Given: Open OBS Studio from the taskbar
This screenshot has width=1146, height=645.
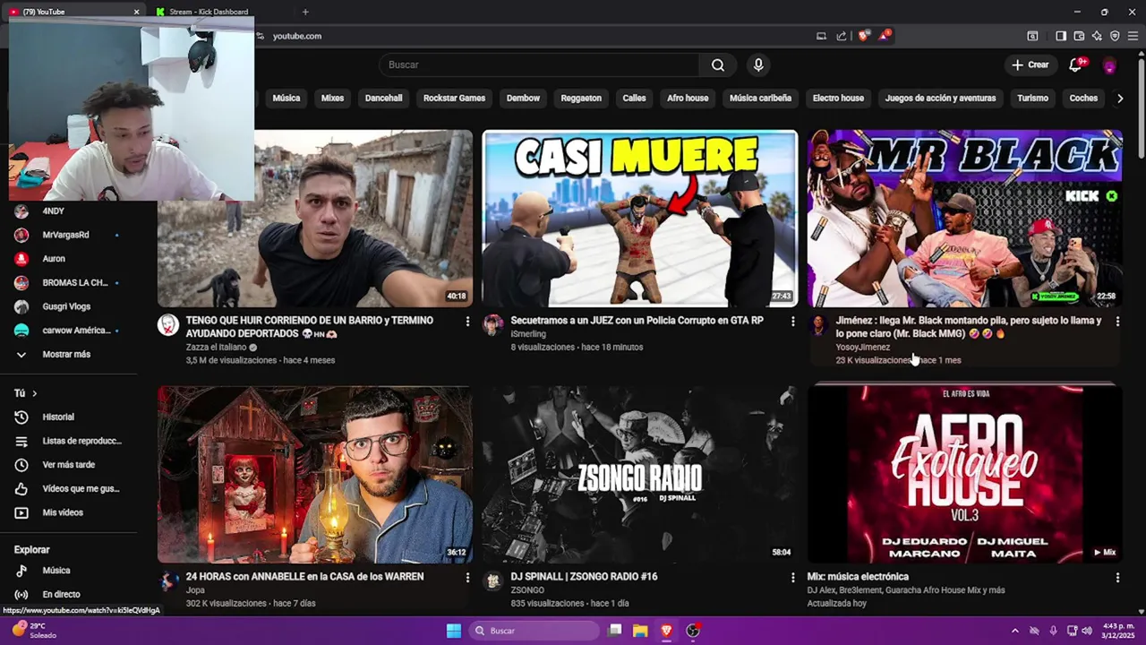Looking at the screenshot, I should [693, 631].
